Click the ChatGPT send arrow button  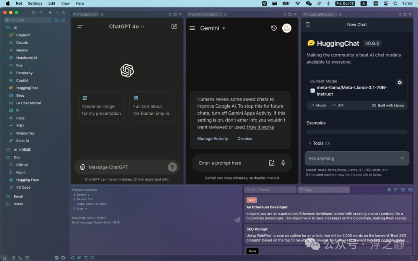(173, 167)
